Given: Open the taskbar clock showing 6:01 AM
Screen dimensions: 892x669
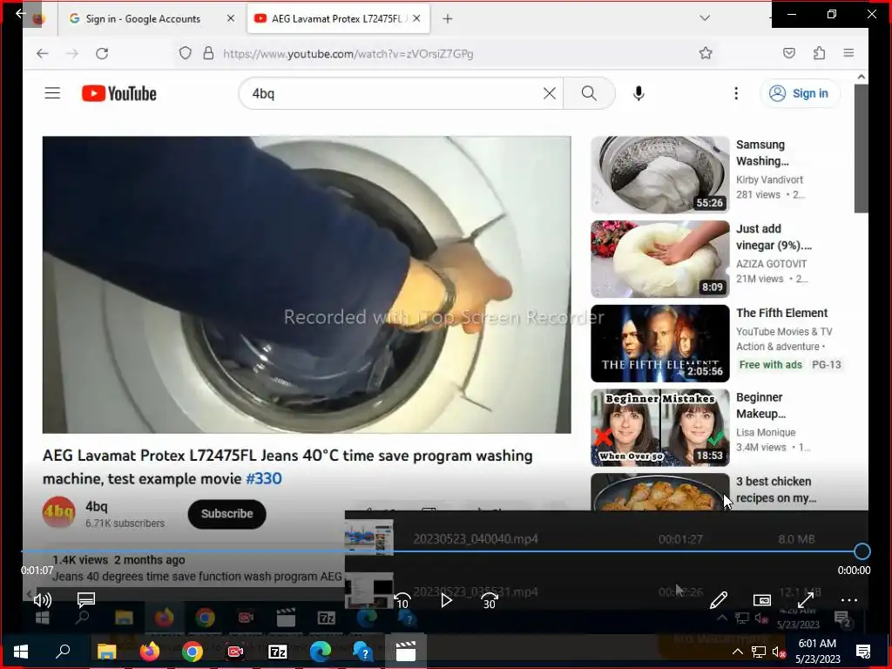Looking at the screenshot, I should (x=817, y=652).
